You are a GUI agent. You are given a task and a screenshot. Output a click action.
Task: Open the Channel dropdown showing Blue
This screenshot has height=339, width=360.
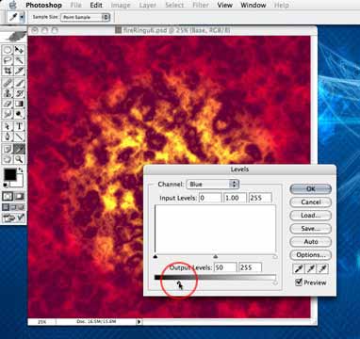point(212,185)
